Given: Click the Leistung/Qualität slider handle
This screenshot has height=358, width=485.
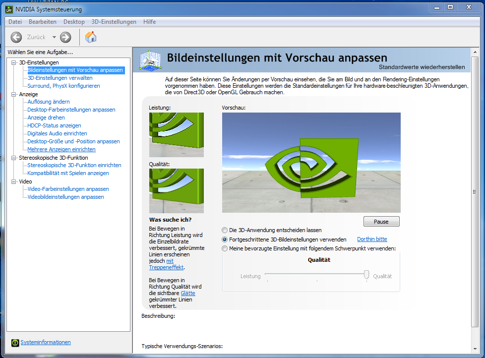Looking at the screenshot, I should click(366, 275).
